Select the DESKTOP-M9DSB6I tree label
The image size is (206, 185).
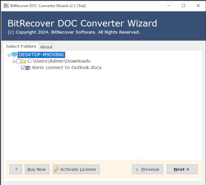[x=41, y=55]
